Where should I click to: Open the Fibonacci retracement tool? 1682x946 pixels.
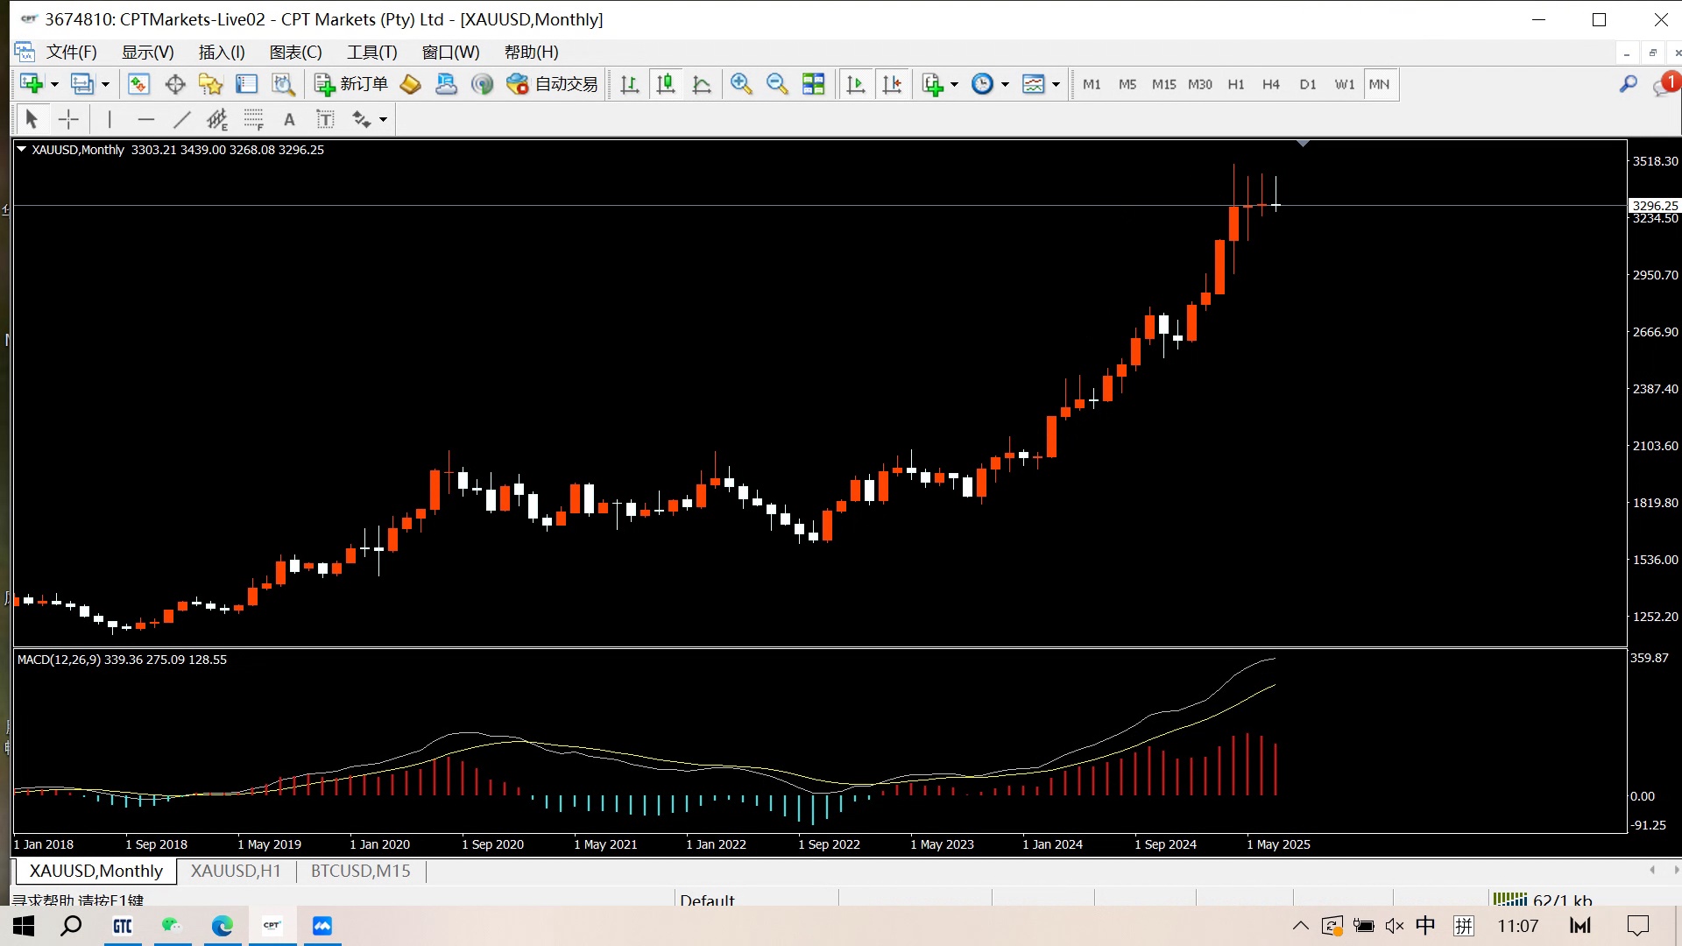tap(253, 119)
